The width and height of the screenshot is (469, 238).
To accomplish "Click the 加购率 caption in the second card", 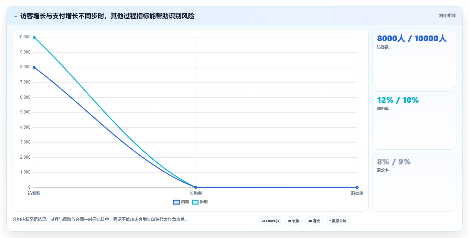I will [383, 109].
